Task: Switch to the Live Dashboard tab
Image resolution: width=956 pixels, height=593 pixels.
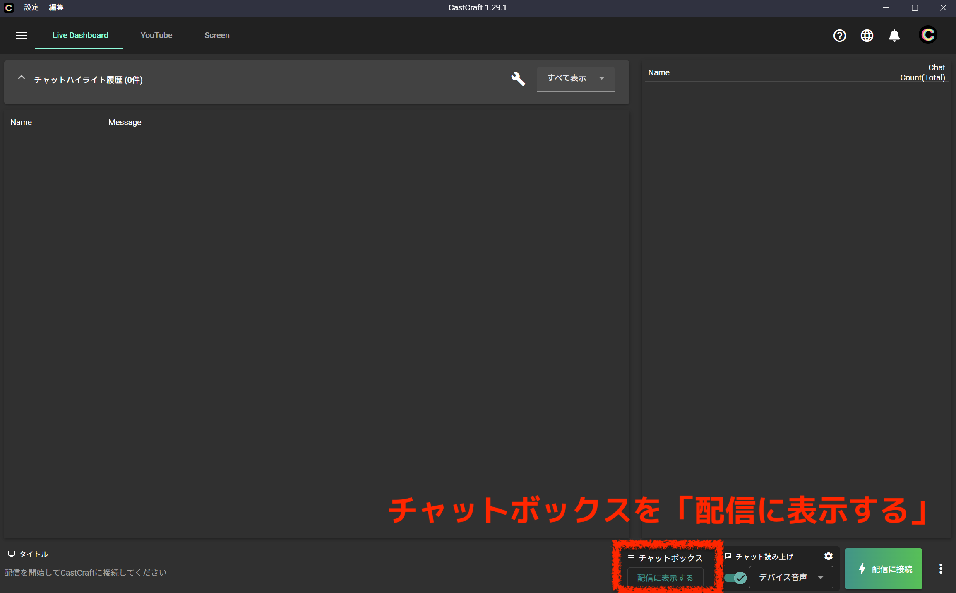Action: click(x=80, y=35)
